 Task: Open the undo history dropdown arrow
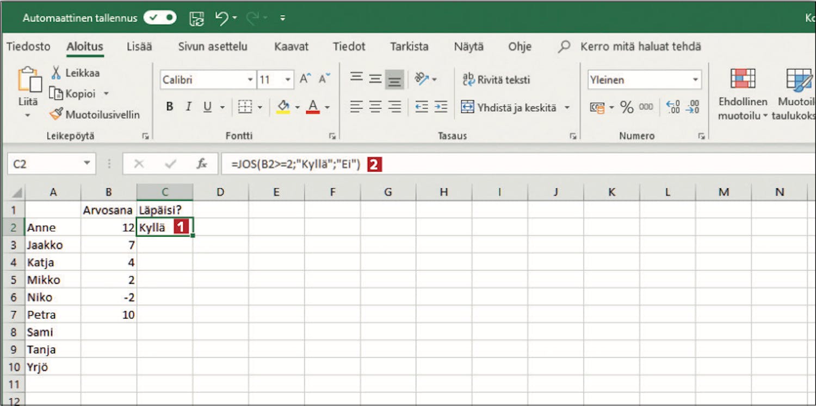tap(235, 18)
